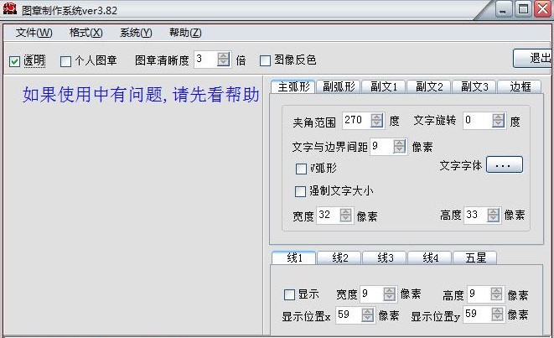Click the 文字旋转 spinner arrows

pyautogui.click(x=498, y=121)
